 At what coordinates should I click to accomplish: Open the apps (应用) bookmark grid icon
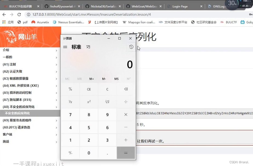4,22
